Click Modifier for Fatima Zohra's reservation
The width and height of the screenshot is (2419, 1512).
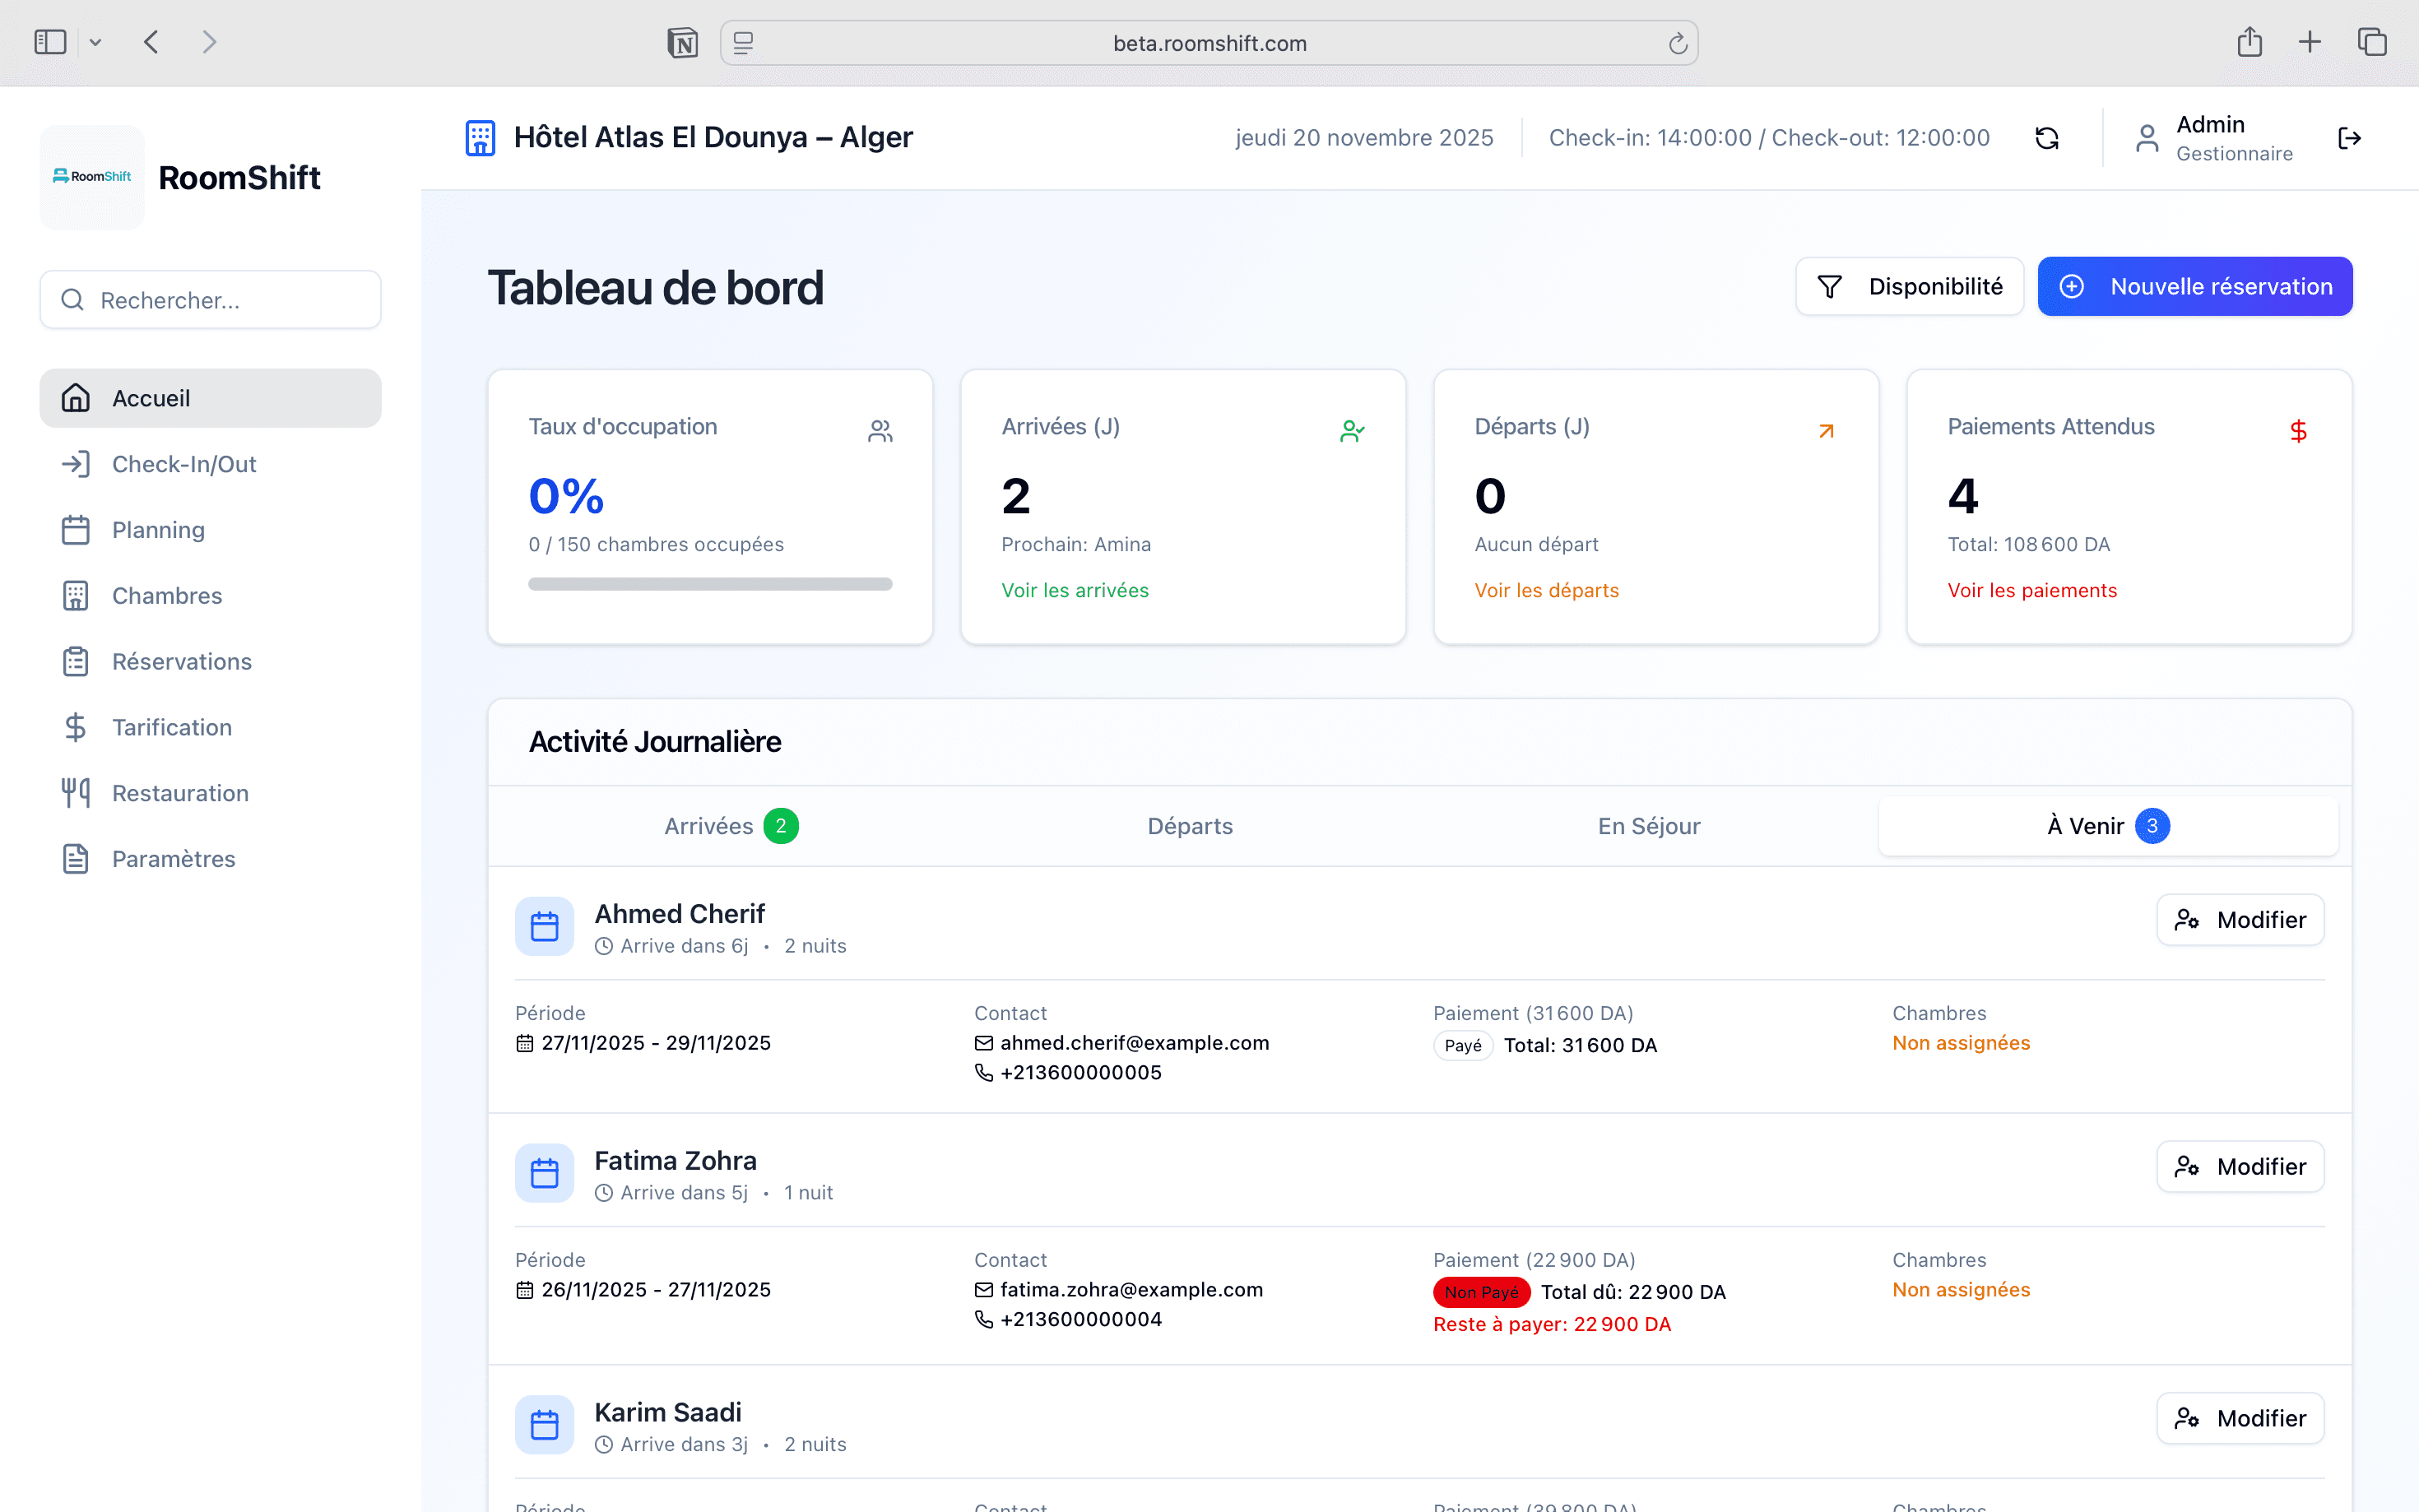pyautogui.click(x=2240, y=1166)
